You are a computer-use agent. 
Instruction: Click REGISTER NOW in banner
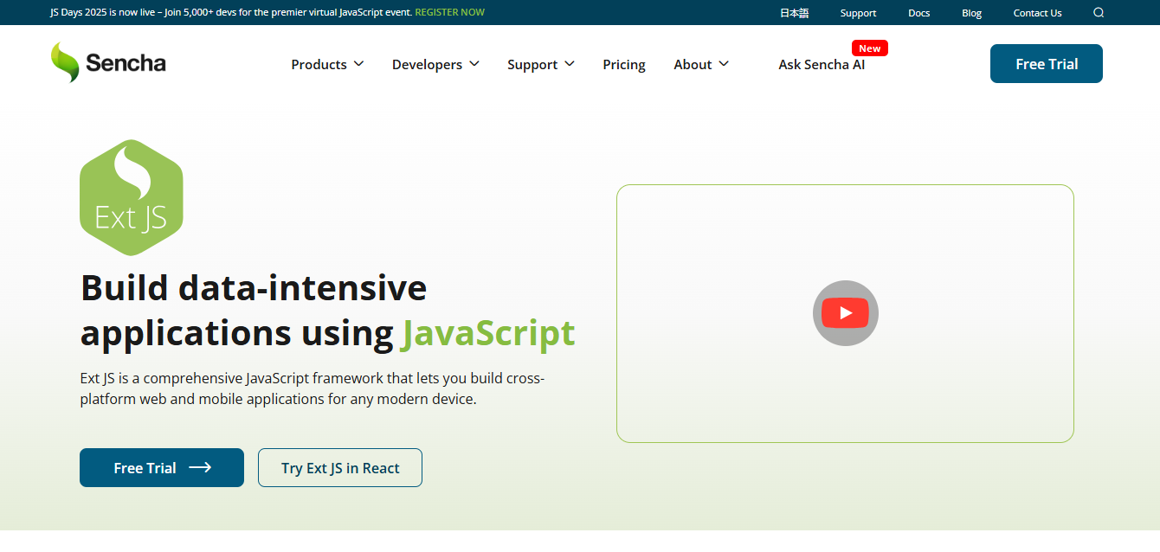pyautogui.click(x=449, y=12)
